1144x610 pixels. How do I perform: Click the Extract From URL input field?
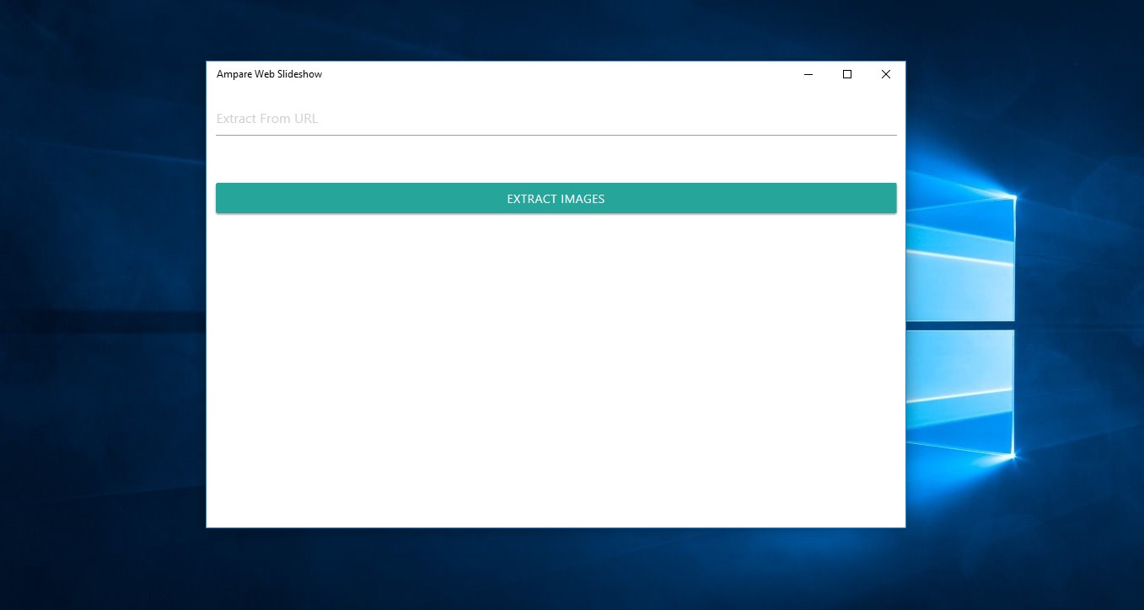(x=556, y=119)
